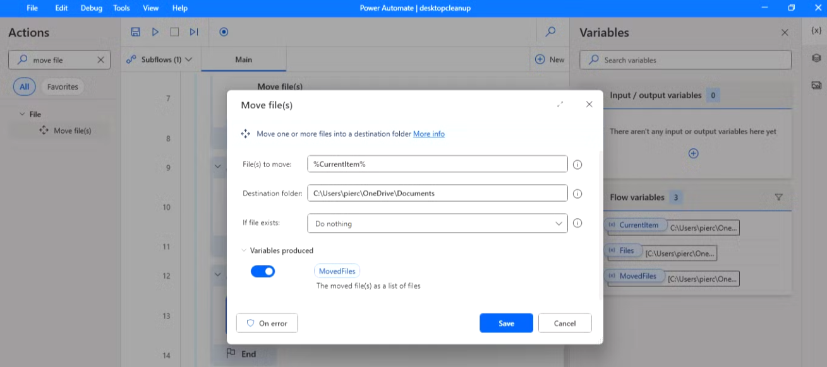Open the Edit menu

tap(61, 8)
